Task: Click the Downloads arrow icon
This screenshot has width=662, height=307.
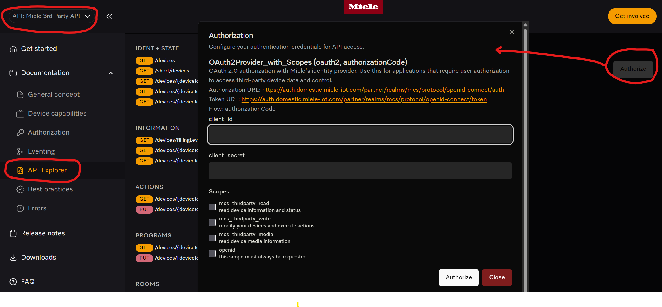Action: tap(13, 258)
